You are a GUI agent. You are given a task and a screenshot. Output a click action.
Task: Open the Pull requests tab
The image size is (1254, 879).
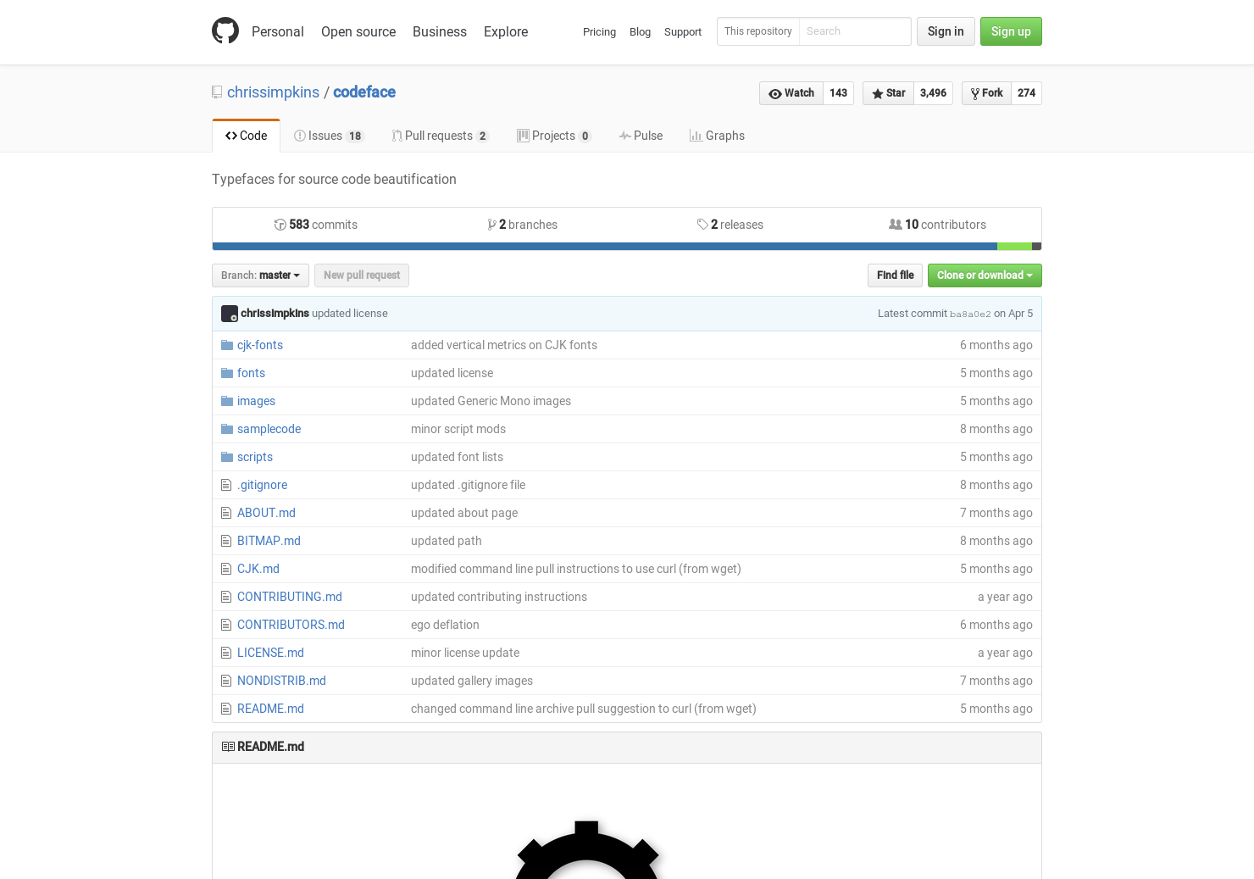[x=438, y=136]
